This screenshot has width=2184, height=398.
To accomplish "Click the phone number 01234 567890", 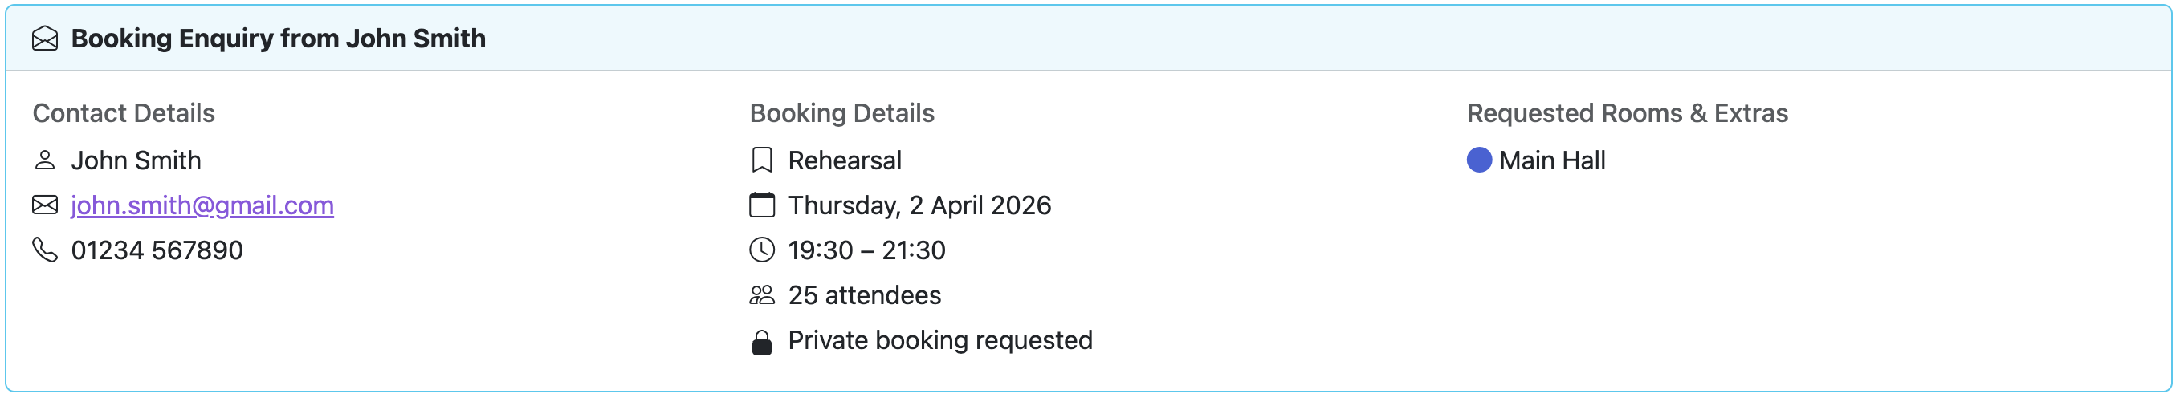I will point(157,250).
